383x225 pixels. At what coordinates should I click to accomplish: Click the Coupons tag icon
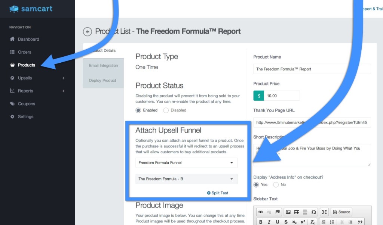click(12, 104)
